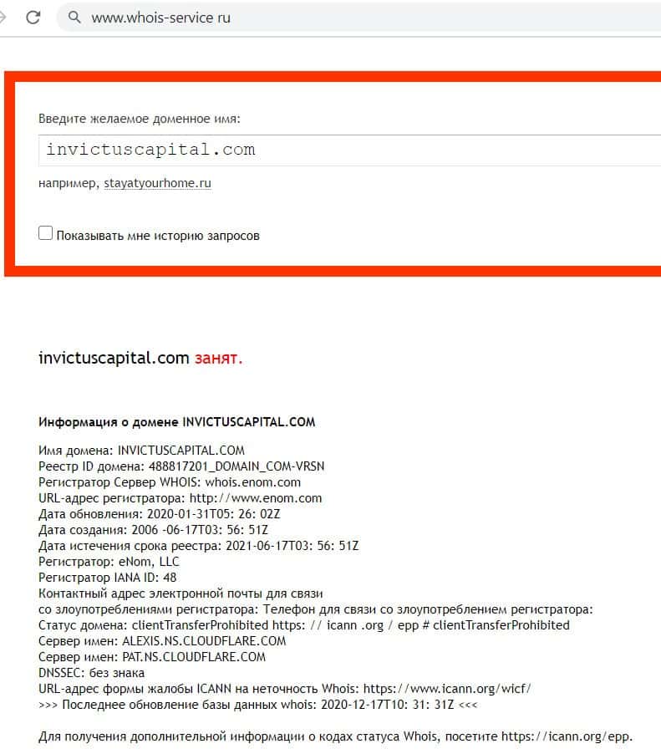Click the Показывать мне историю запросов label
Image resolution: width=661 pixels, height=754 pixels.
[x=158, y=236]
